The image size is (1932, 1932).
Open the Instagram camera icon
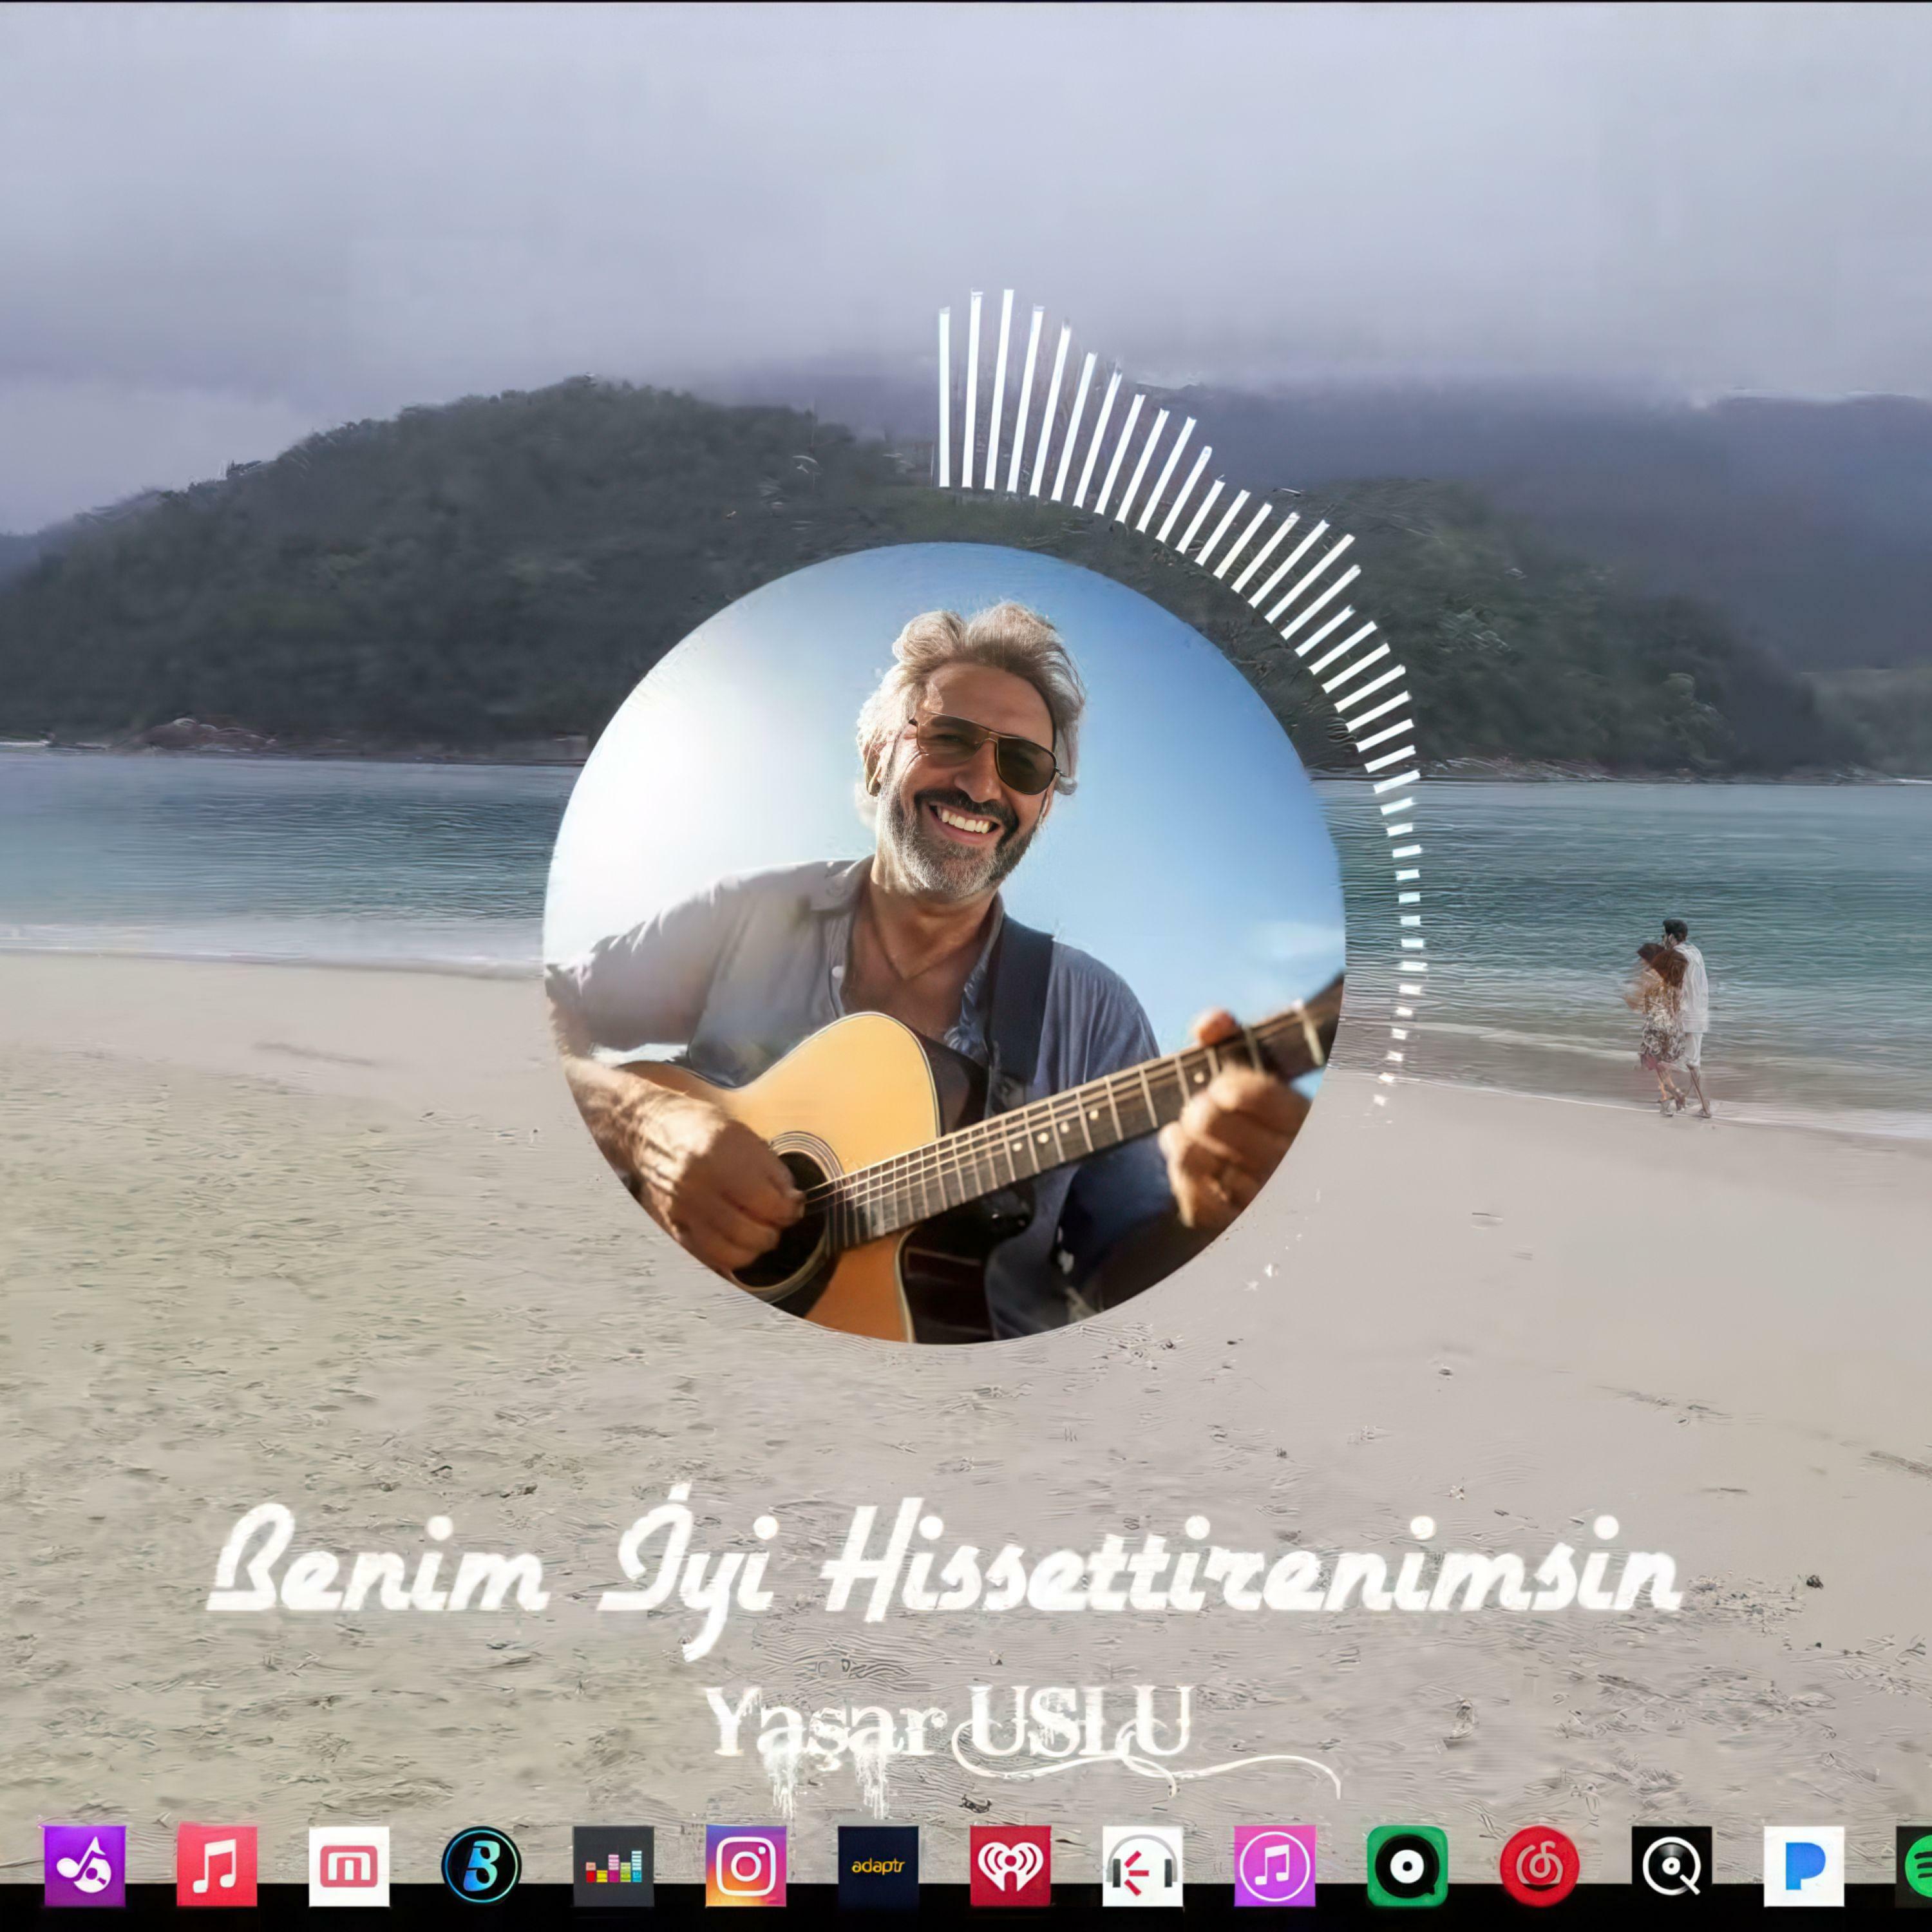tap(746, 1865)
